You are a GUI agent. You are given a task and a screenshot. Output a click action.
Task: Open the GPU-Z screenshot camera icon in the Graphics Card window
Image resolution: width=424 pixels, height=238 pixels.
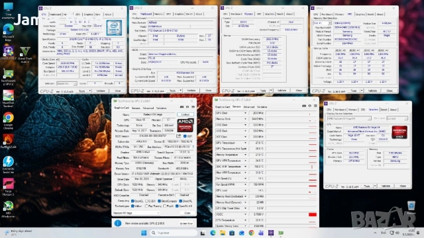tap(182, 107)
